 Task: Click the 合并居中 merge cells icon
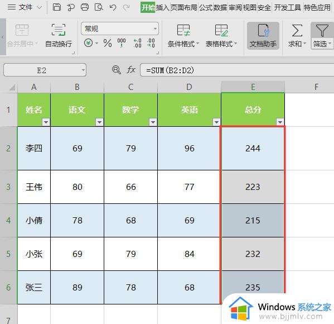22,30
